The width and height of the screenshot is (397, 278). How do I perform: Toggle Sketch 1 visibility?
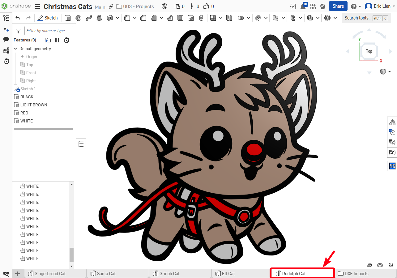click(17, 89)
